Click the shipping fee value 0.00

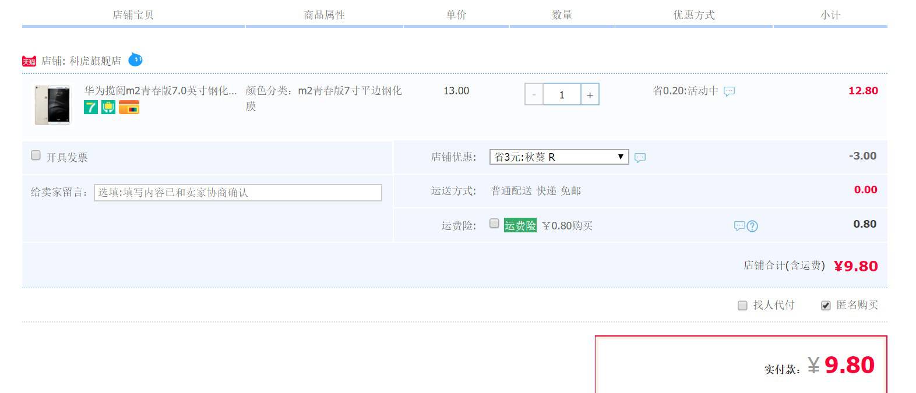[865, 190]
